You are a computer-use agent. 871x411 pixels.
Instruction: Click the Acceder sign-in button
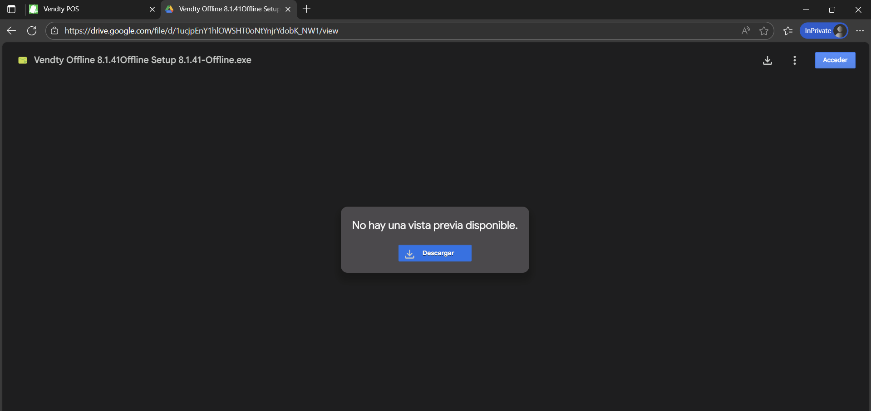(x=835, y=60)
